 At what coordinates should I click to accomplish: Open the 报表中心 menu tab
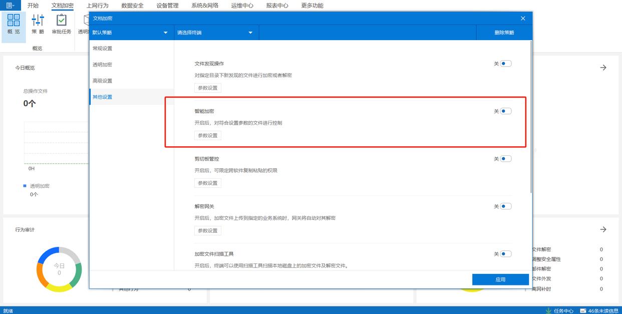tap(277, 6)
